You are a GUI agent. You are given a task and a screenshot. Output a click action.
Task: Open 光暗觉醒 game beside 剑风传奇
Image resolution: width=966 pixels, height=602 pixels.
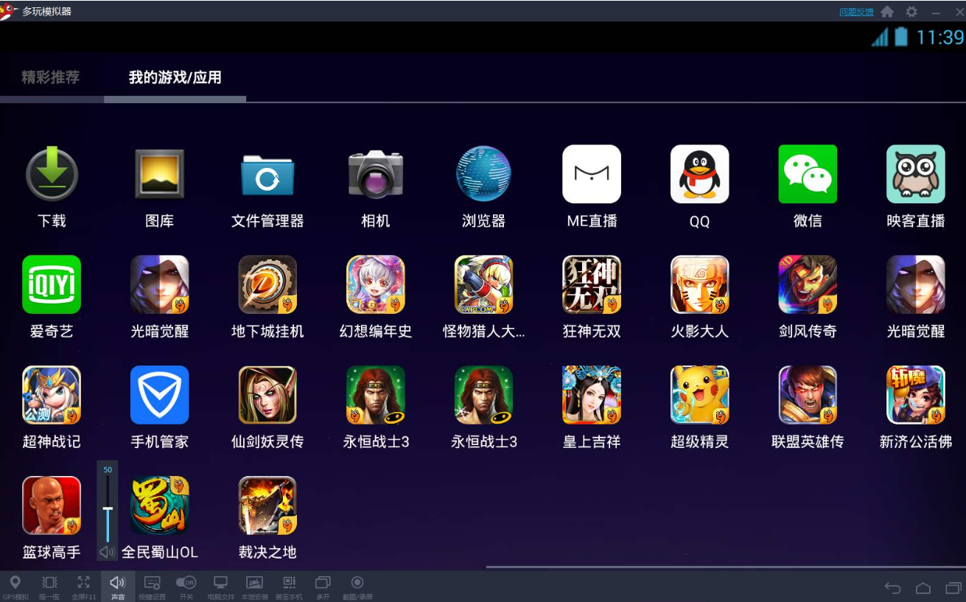916,284
